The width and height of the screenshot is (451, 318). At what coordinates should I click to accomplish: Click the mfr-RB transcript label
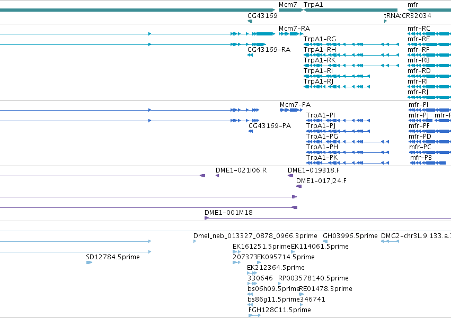click(419, 60)
